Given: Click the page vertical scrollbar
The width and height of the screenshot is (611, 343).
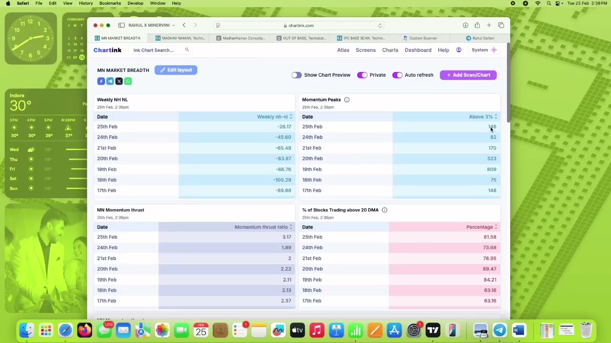Looking at the screenshot, I should pos(508,83).
